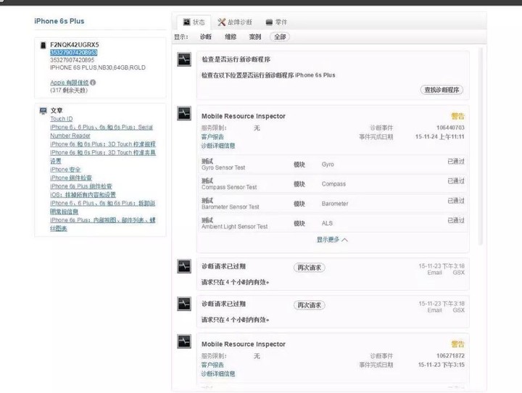Click the highlighted IMEI number 353279074208953

coord(73,53)
